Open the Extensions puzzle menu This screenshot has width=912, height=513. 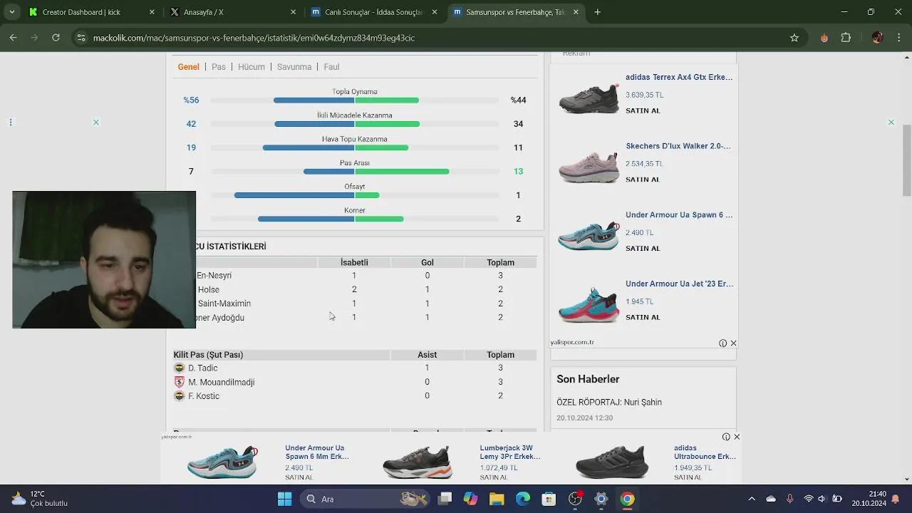pos(846,38)
